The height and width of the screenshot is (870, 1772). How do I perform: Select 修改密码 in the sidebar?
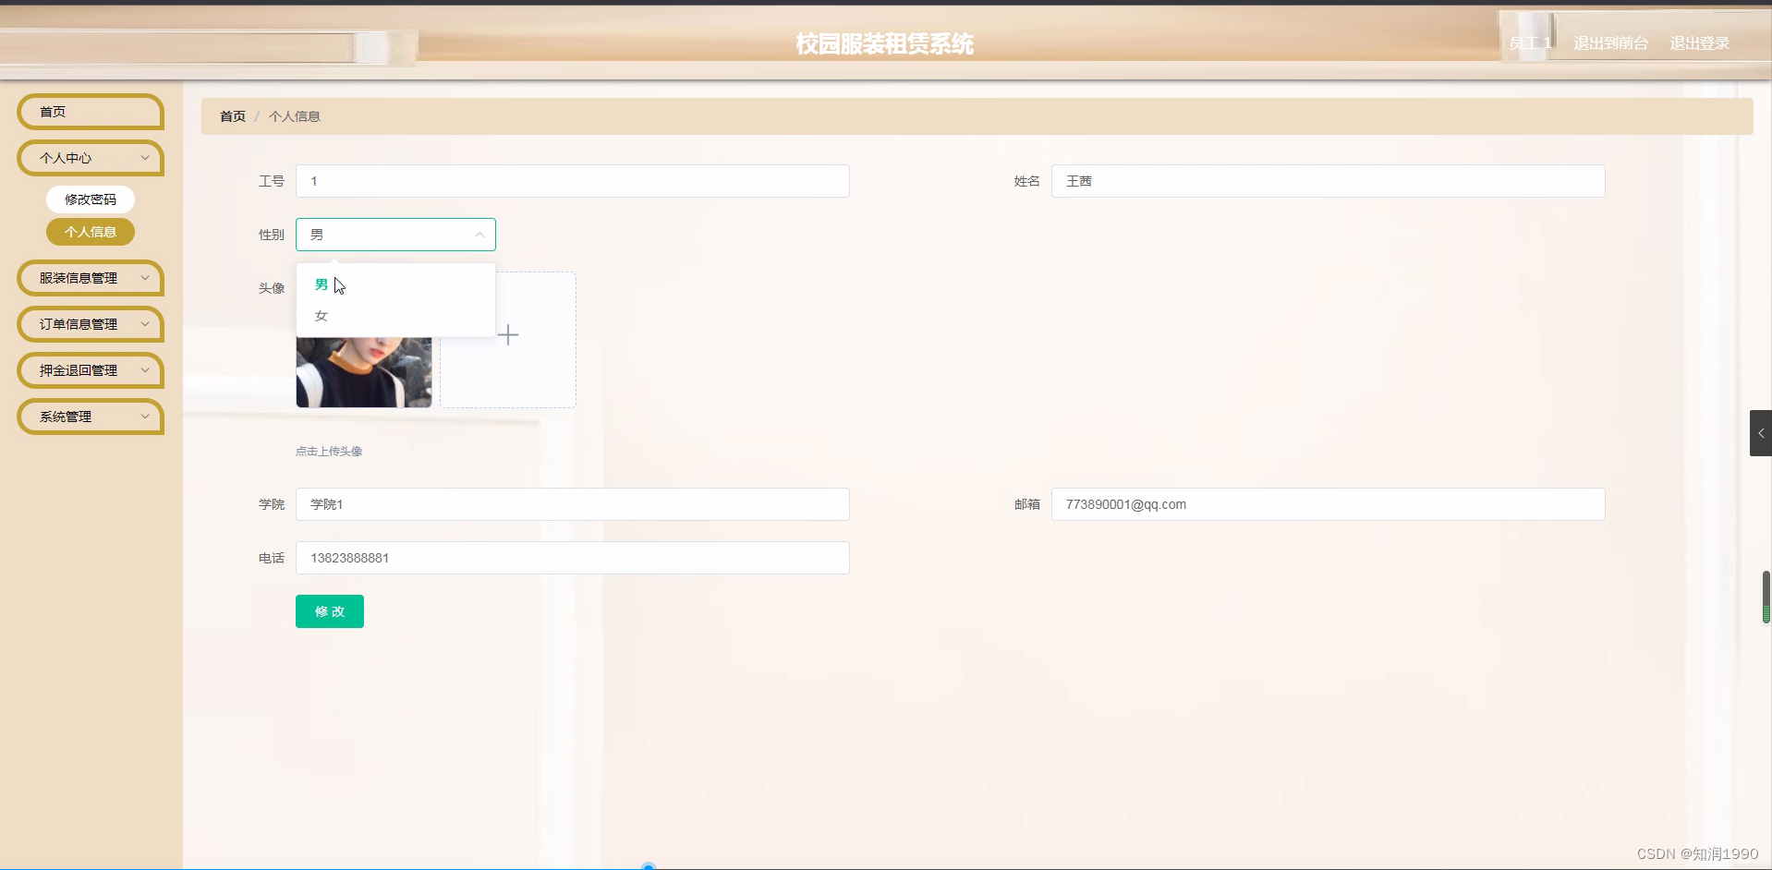pos(90,199)
